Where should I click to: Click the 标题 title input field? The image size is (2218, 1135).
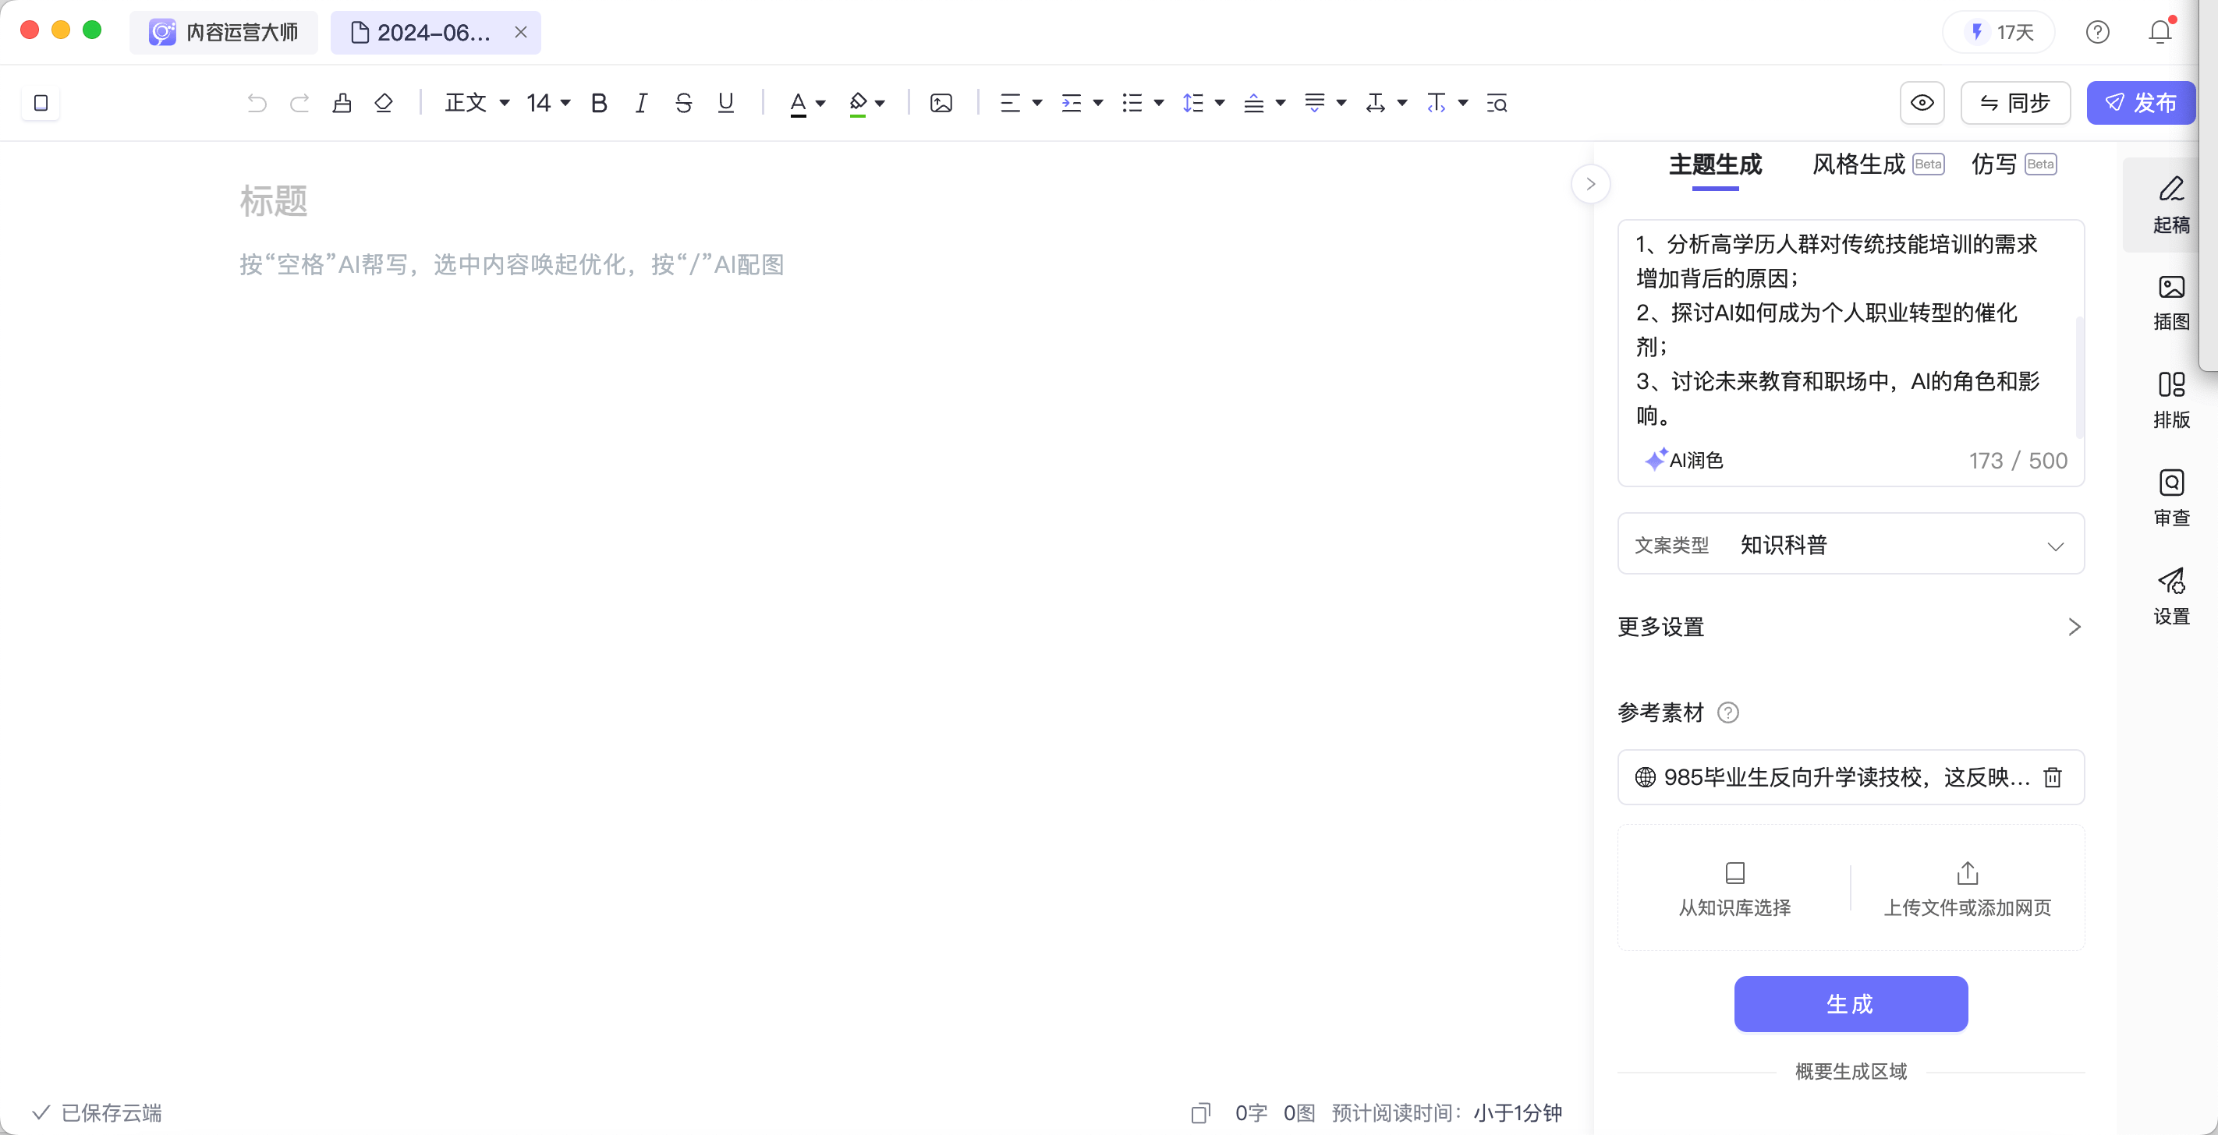click(x=603, y=201)
